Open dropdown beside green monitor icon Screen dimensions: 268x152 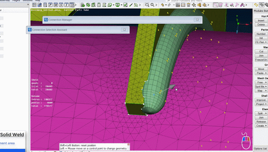coord(121,5)
